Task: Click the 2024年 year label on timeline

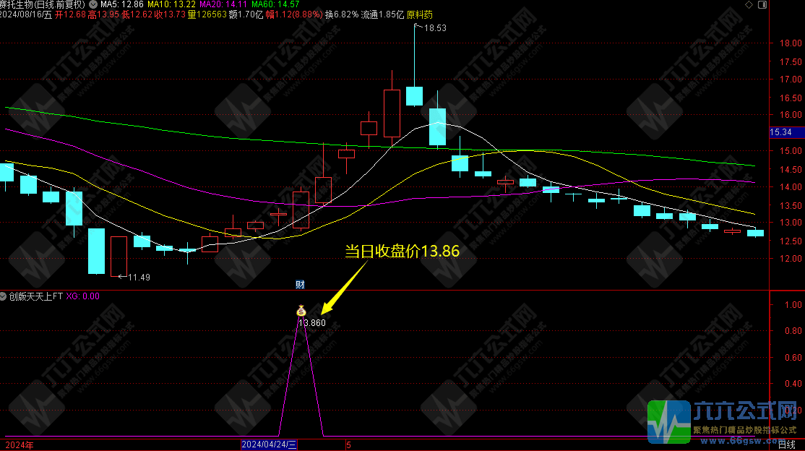Action: click(20, 444)
